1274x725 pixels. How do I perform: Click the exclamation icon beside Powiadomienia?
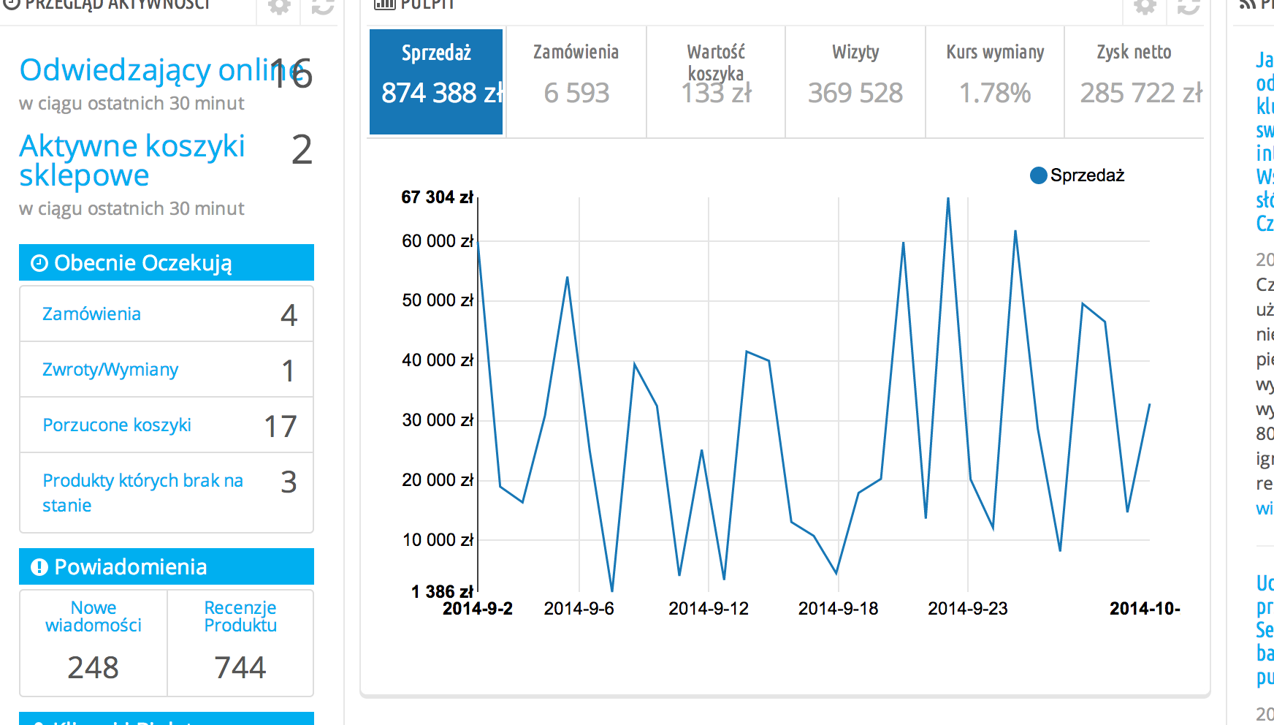(39, 567)
